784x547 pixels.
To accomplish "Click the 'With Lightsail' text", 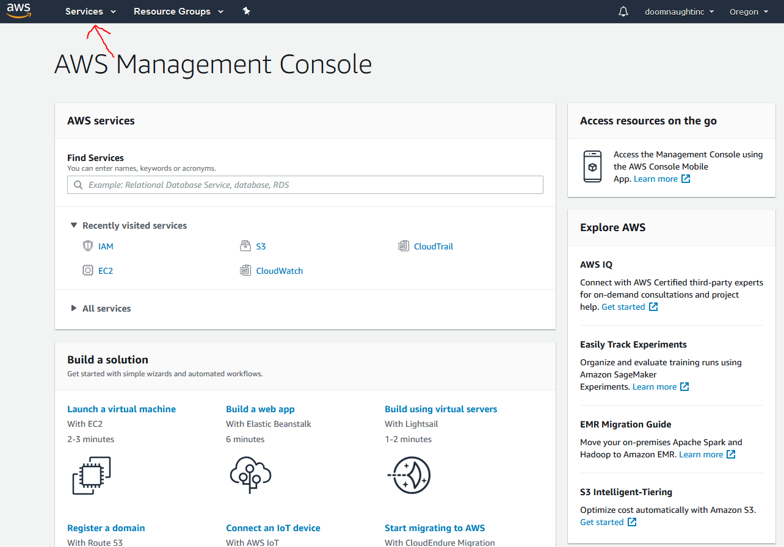I will coord(412,424).
